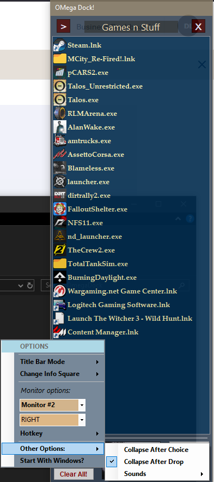Screen dimensions: 214x482
Task: Click refresh icon in background window
Action: pyautogui.click(x=30, y=286)
